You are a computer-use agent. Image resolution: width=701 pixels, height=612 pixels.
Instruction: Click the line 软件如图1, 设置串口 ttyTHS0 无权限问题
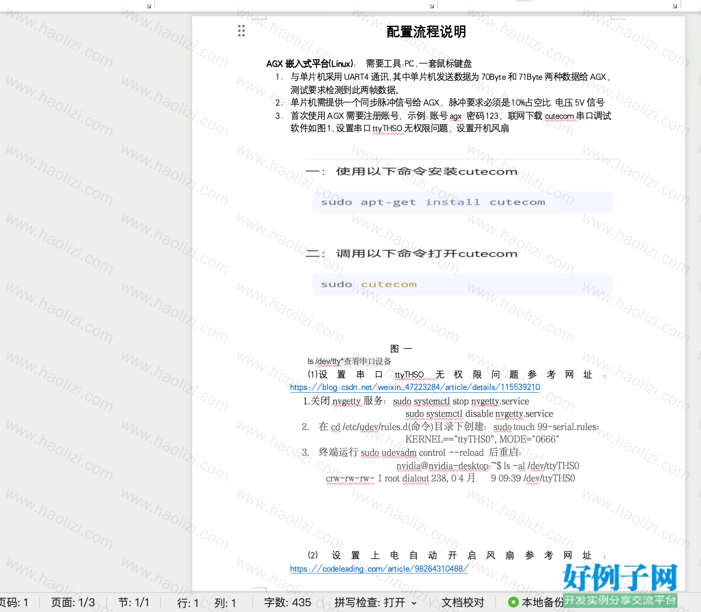point(399,129)
